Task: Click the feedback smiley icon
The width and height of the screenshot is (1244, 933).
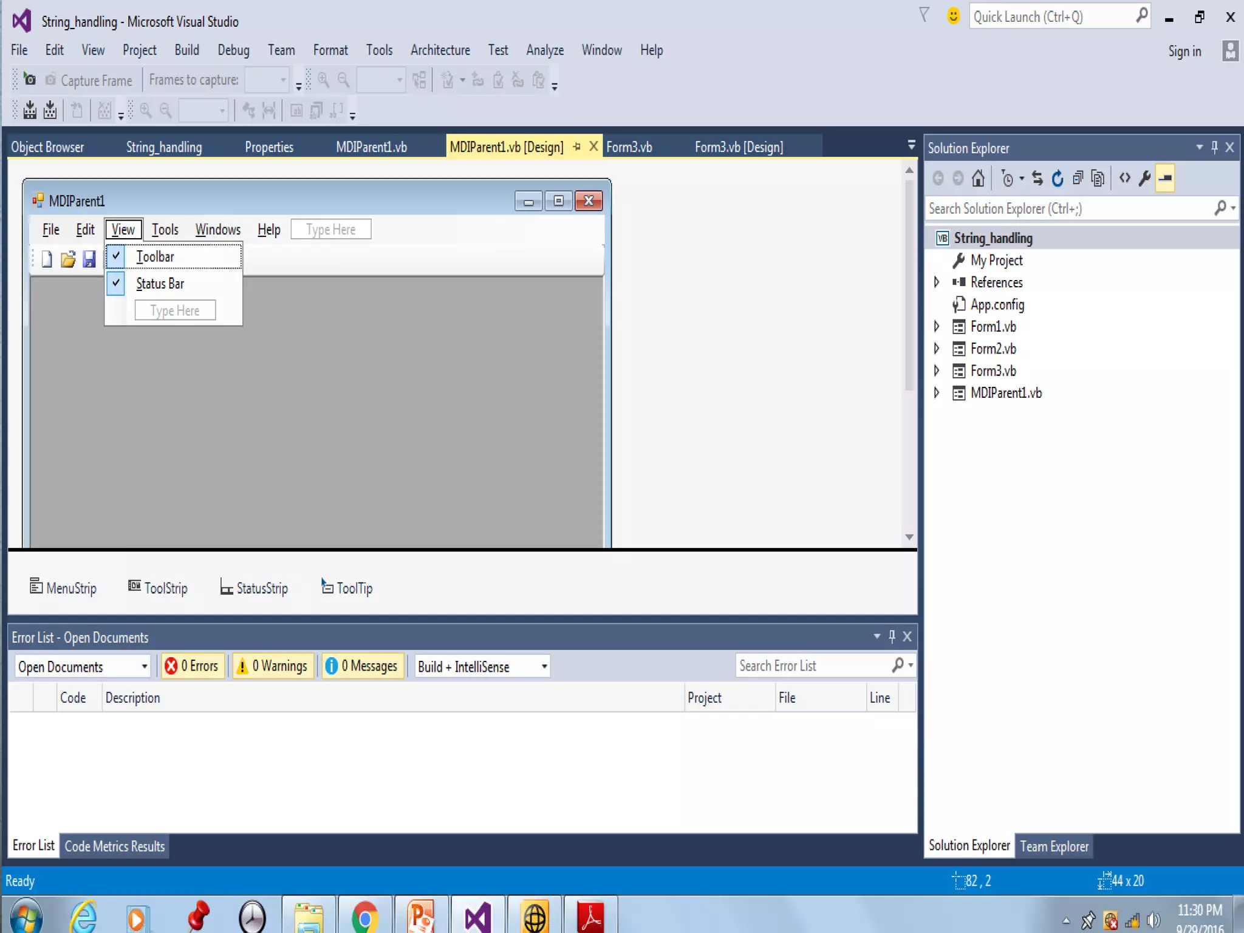Action: (x=953, y=16)
